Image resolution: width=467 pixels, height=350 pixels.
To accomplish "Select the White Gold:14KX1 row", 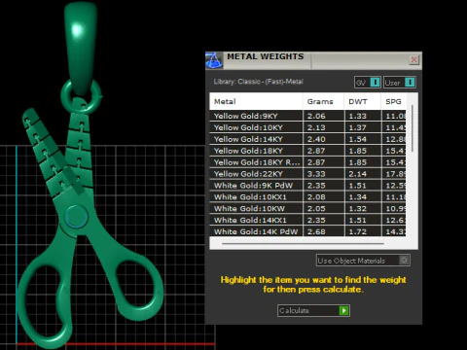I will [307, 220].
